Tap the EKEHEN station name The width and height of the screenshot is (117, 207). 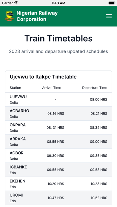[x=18, y=181]
